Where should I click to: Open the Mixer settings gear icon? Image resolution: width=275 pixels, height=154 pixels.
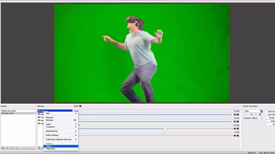tap(80, 106)
